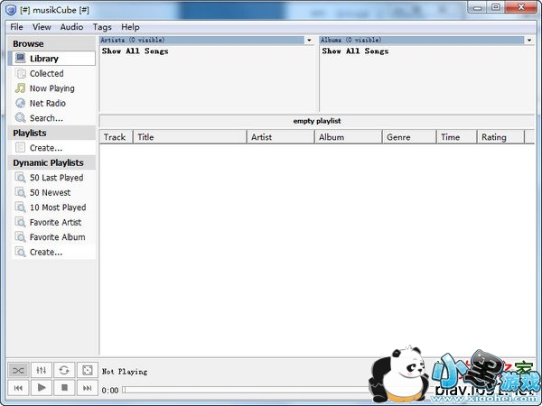Click the Albums (0 visible) header
542x406 pixels.
click(x=422, y=40)
